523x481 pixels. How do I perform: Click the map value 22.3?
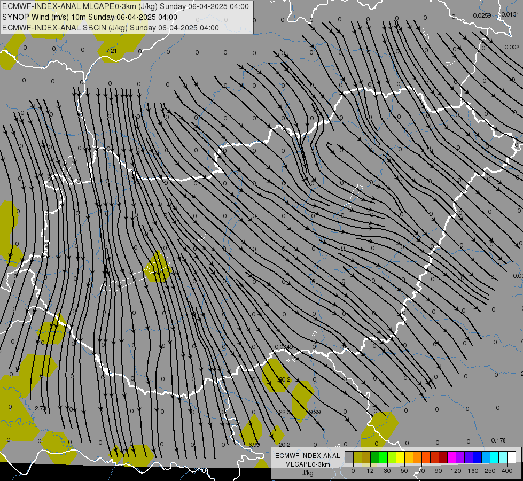pyautogui.click(x=285, y=412)
